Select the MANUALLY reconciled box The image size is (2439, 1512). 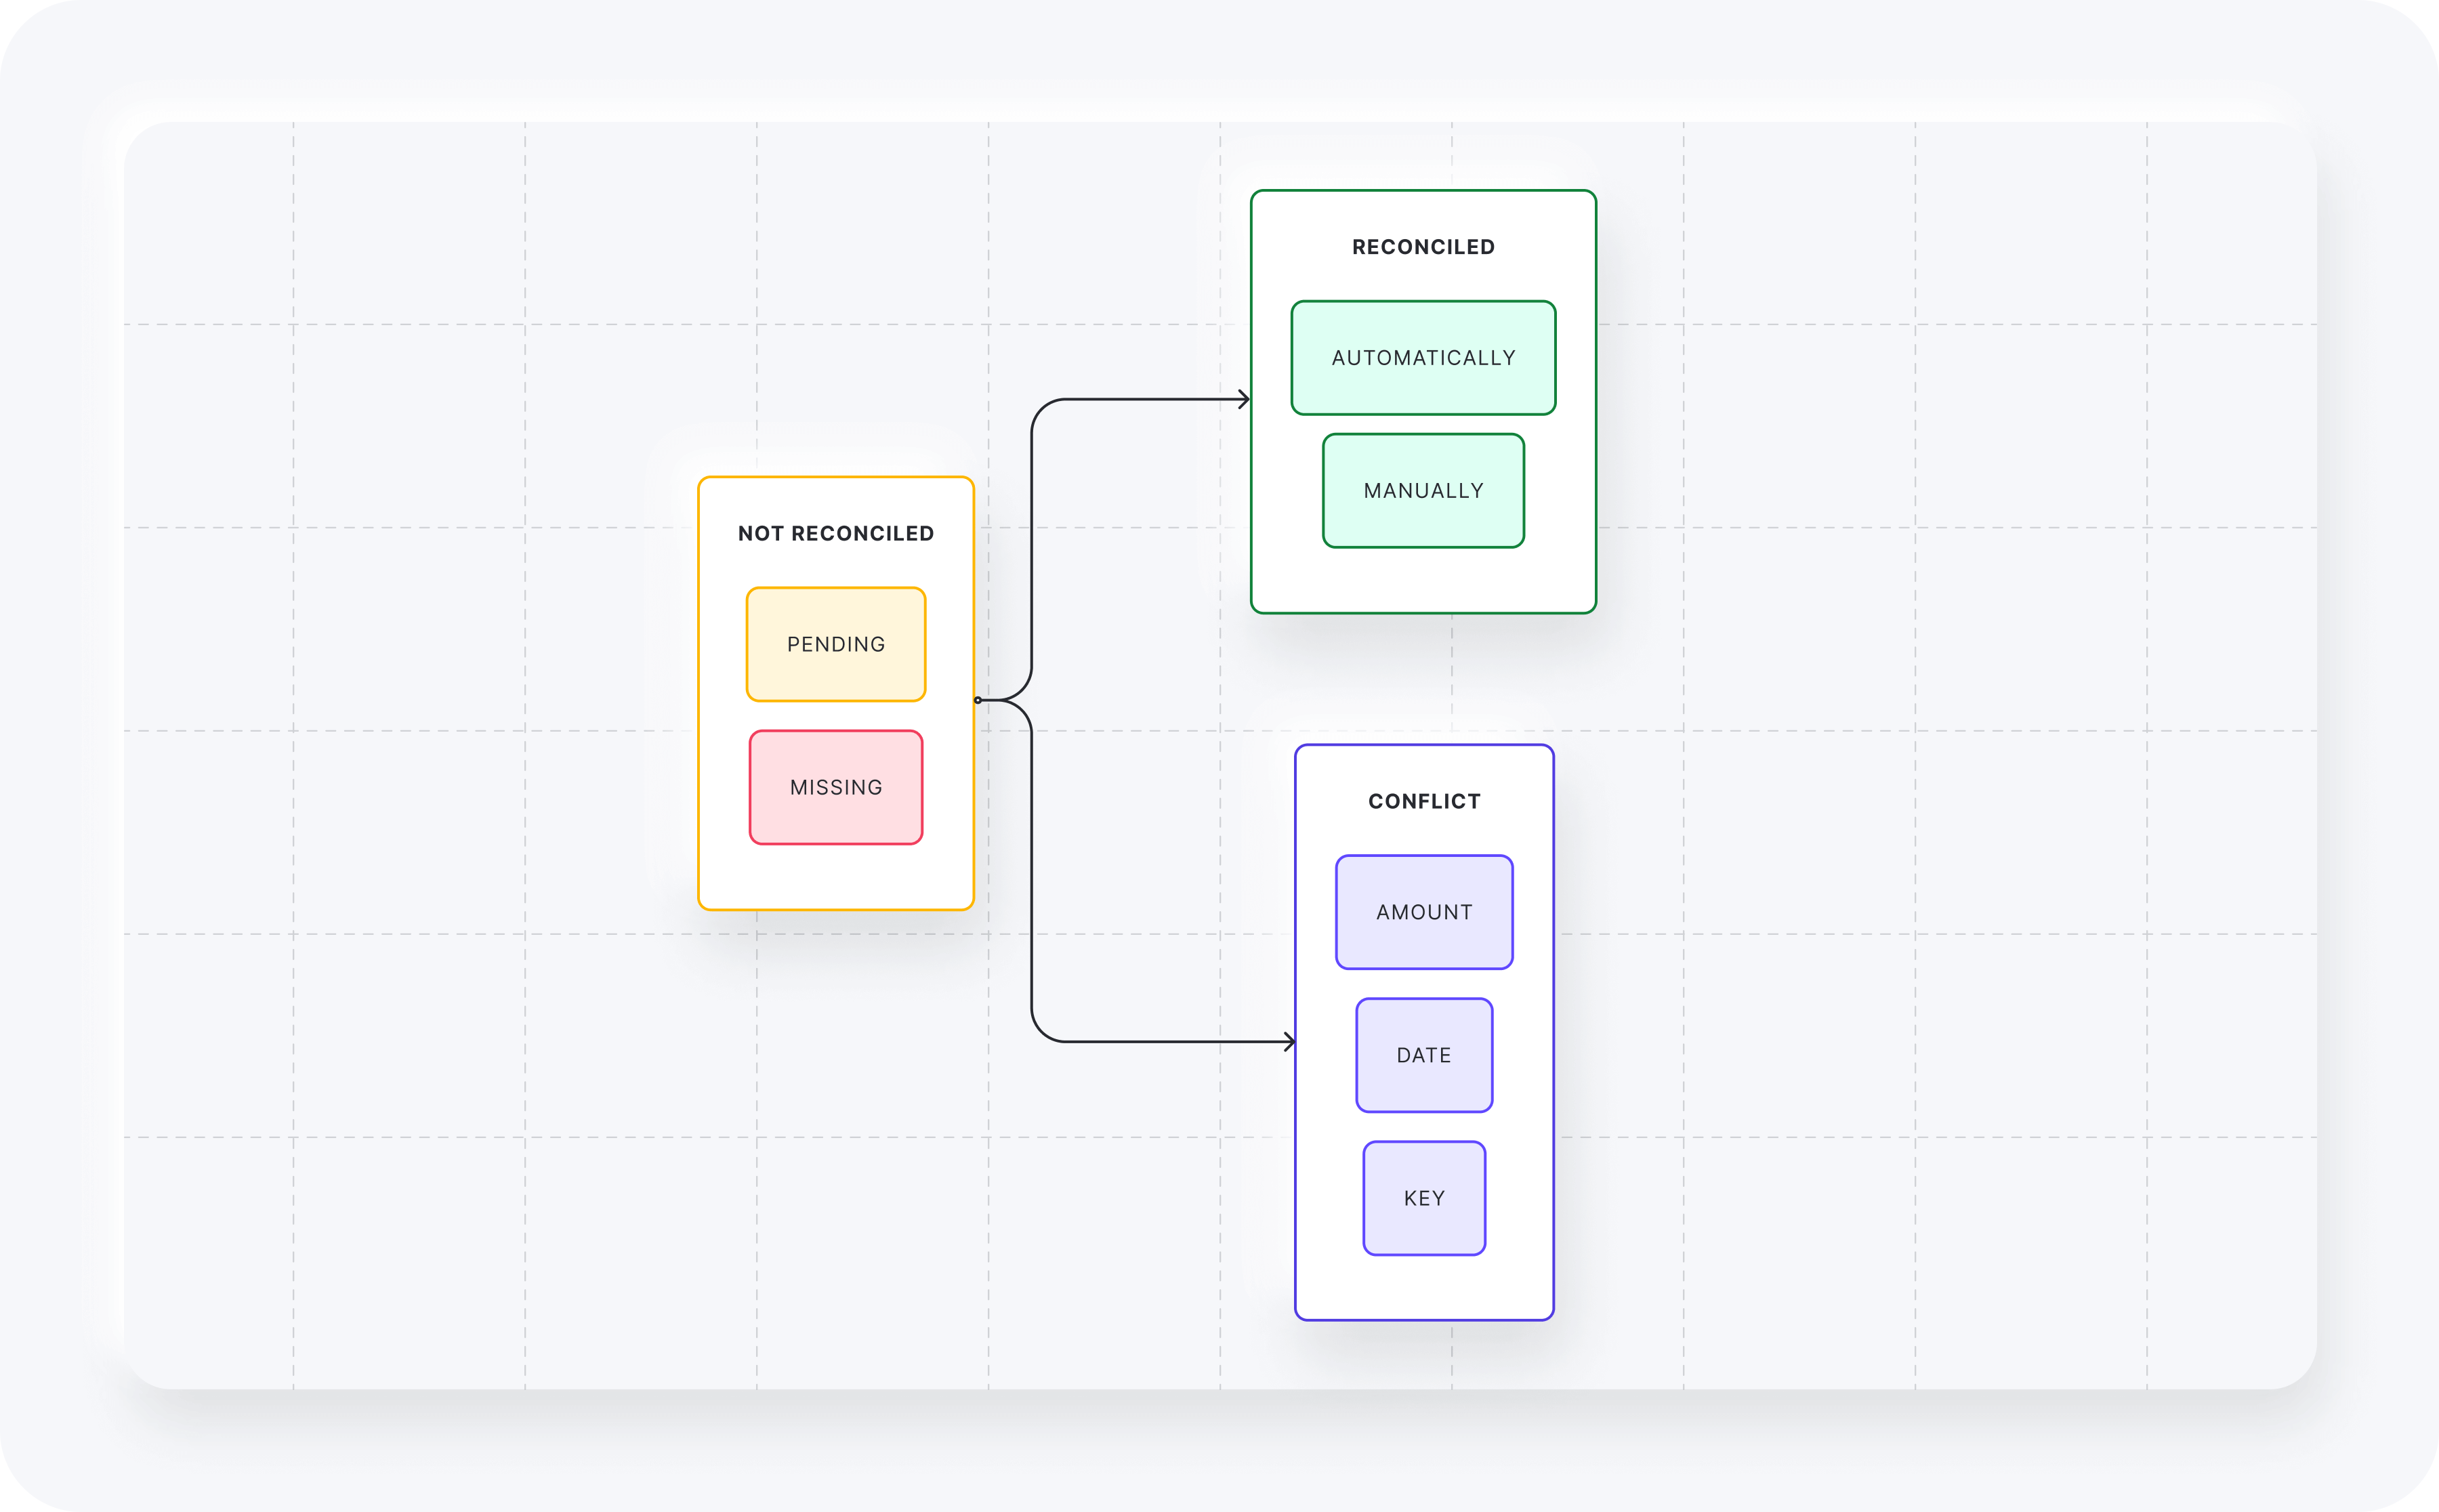[x=1423, y=491]
